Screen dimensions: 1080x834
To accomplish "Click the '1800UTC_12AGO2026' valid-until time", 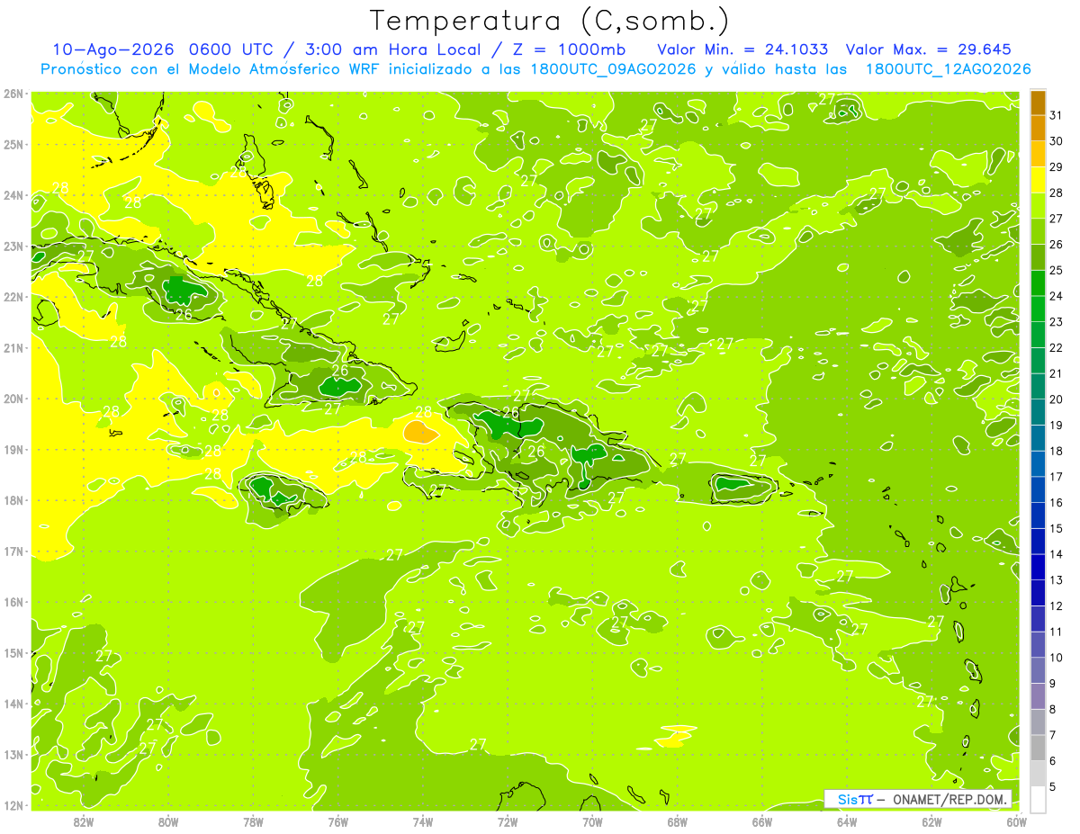I will click(x=948, y=69).
